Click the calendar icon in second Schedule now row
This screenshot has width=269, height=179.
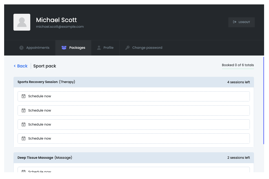point(24,111)
